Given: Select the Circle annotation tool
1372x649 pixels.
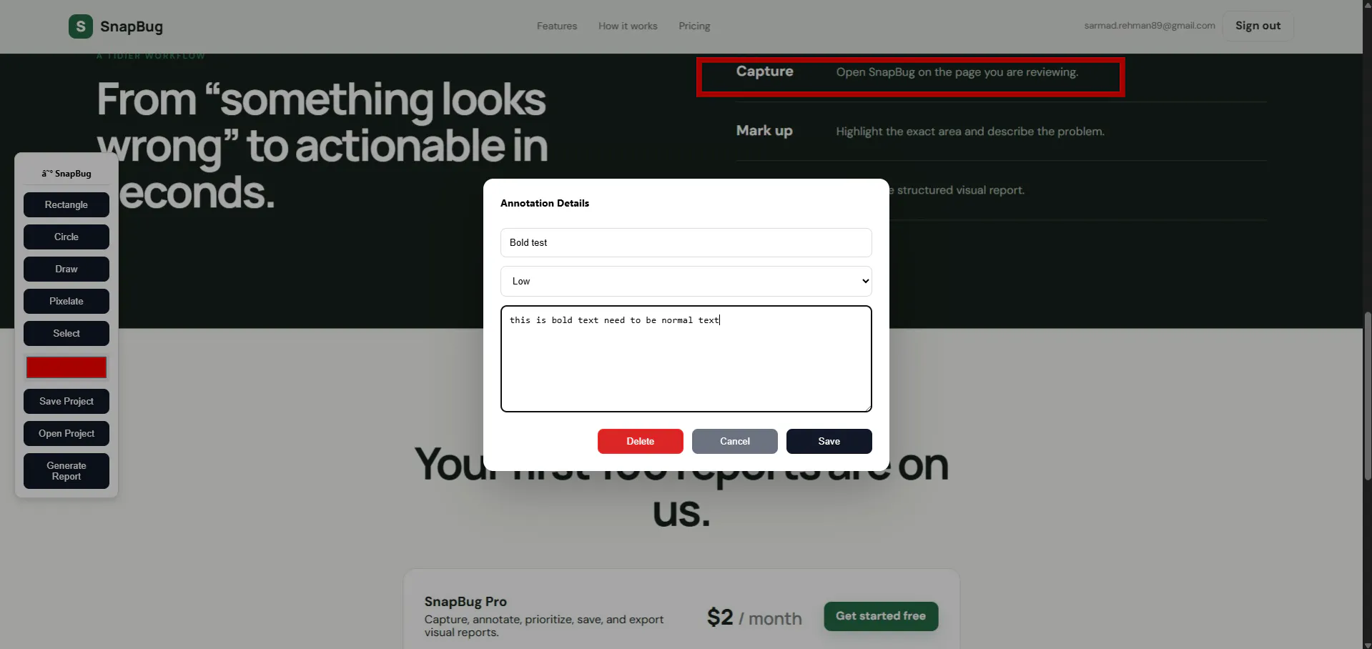Looking at the screenshot, I should tap(66, 237).
